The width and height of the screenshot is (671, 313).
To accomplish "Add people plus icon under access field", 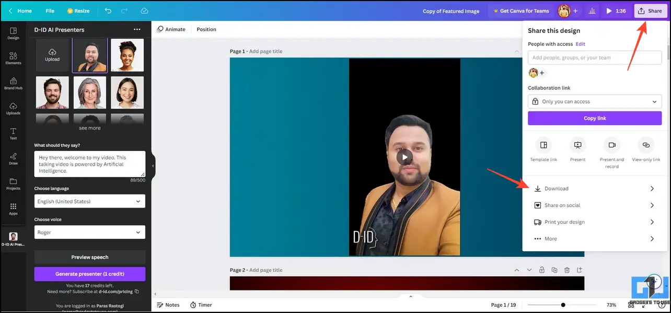I will point(542,73).
